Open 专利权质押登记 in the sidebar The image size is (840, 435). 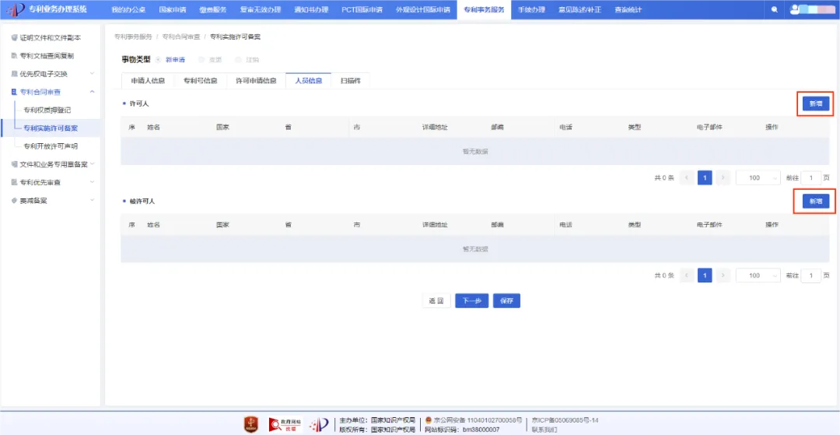coord(47,110)
